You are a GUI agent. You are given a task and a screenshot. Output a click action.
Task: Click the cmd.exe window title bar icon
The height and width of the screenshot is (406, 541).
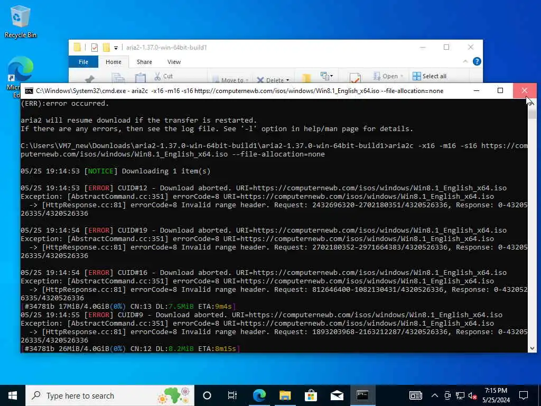coord(29,91)
